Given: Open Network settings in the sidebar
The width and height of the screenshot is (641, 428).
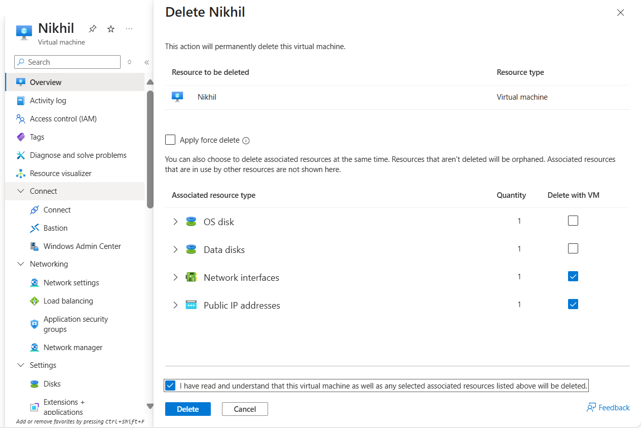Looking at the screenshot, I should click(75, 283).
